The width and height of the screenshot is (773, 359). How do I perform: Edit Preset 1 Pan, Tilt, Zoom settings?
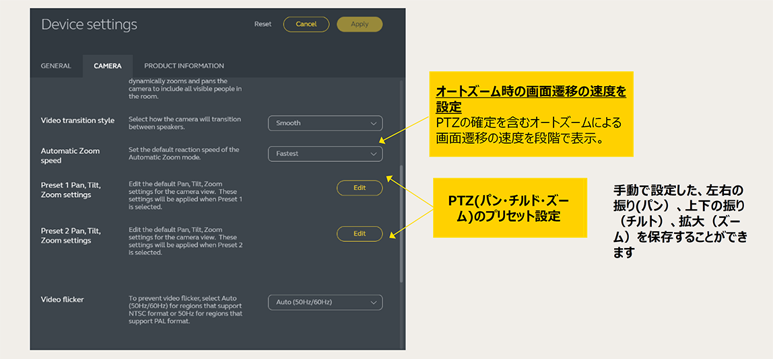tap(360, 188)
